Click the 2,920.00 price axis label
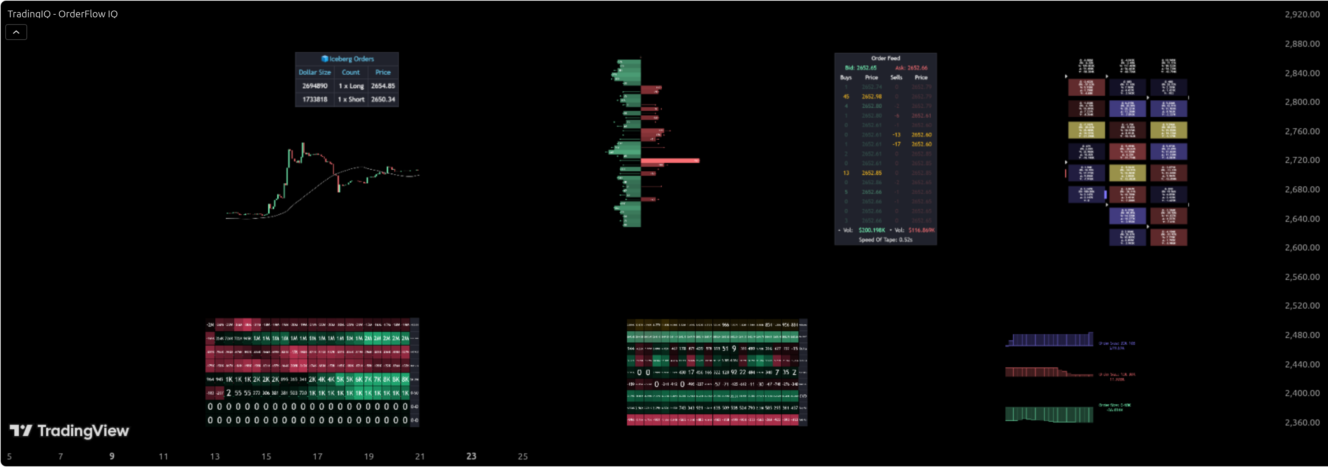 tap(1302, 14)
